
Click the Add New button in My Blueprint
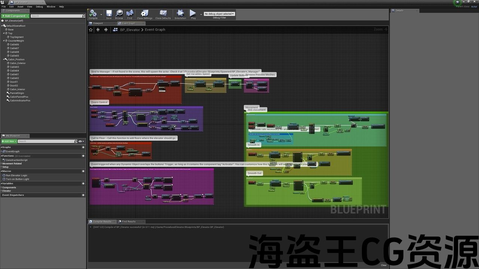(9, 141)
